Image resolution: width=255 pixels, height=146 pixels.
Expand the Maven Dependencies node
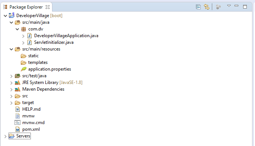(x=11, y=90)
